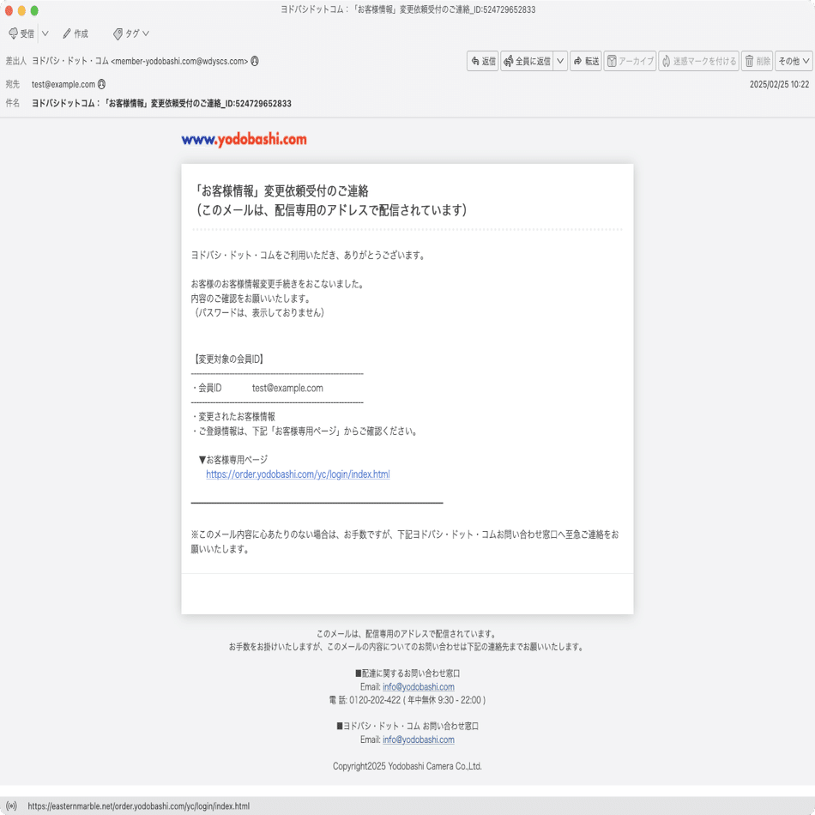Click the 受信 (Get Messages) icon
The image size is (815, 815).
[x=21, y=33]
